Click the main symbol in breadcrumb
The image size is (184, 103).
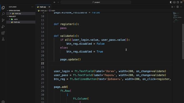(53, 11)
